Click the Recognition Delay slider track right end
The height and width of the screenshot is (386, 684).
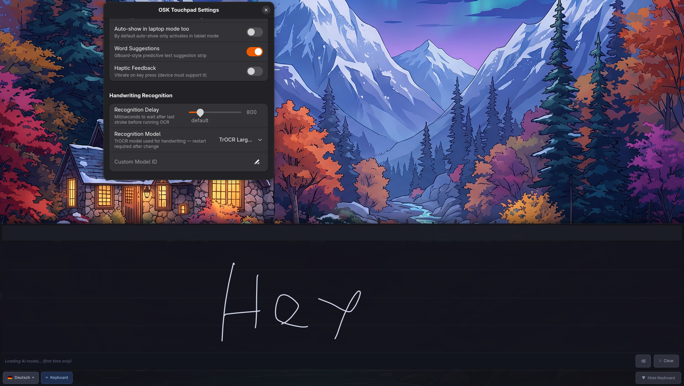240,112
